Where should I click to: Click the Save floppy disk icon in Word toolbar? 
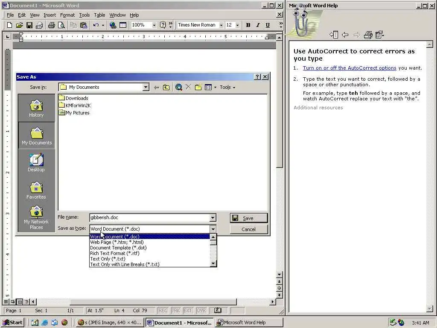(x=29, y=25)
